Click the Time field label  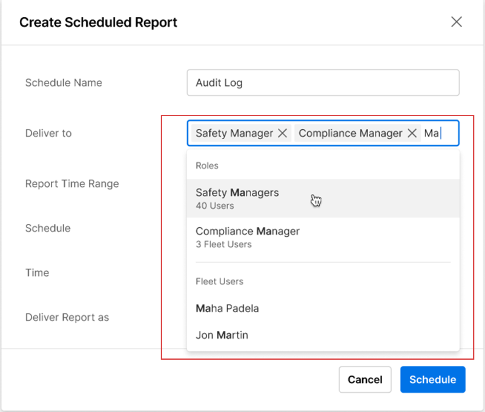point(37,273)
